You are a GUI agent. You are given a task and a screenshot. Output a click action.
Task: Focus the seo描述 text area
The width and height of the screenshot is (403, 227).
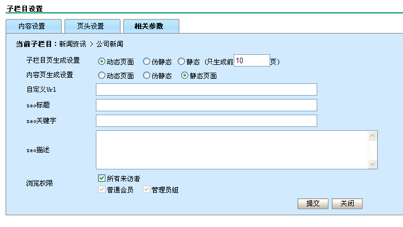coord(232,149)
